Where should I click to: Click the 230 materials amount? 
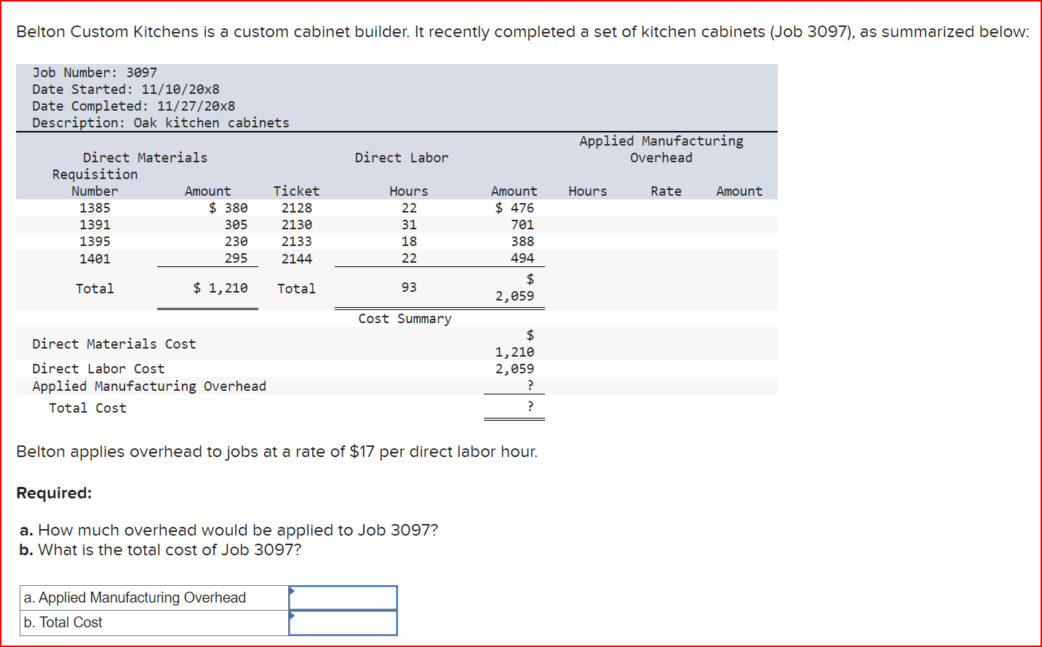pos(236,242)
